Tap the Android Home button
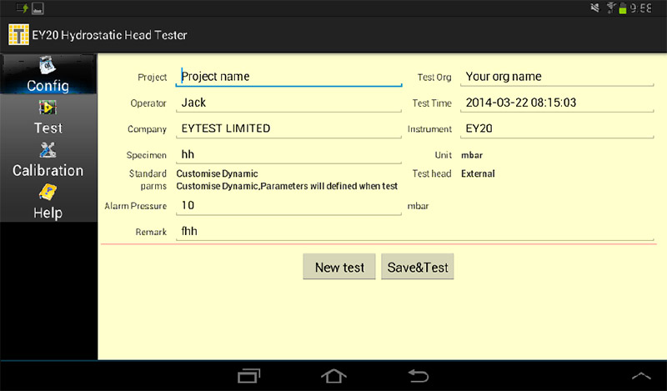667x391 pixels. [333, 376]
